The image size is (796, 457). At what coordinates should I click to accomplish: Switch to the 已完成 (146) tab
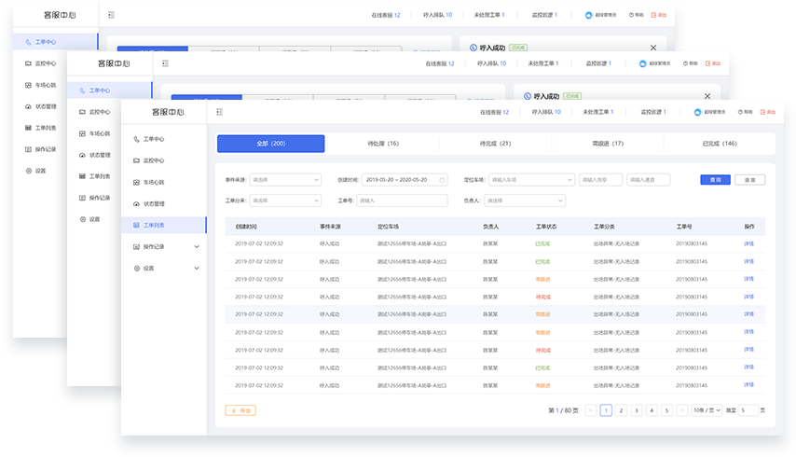click(x=719, y=144)
